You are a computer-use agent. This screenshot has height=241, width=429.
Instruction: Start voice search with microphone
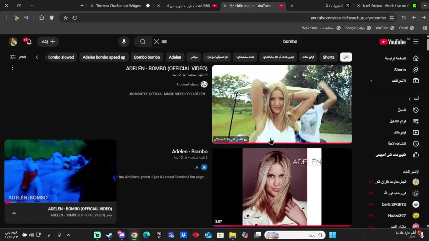click(124, 42)
